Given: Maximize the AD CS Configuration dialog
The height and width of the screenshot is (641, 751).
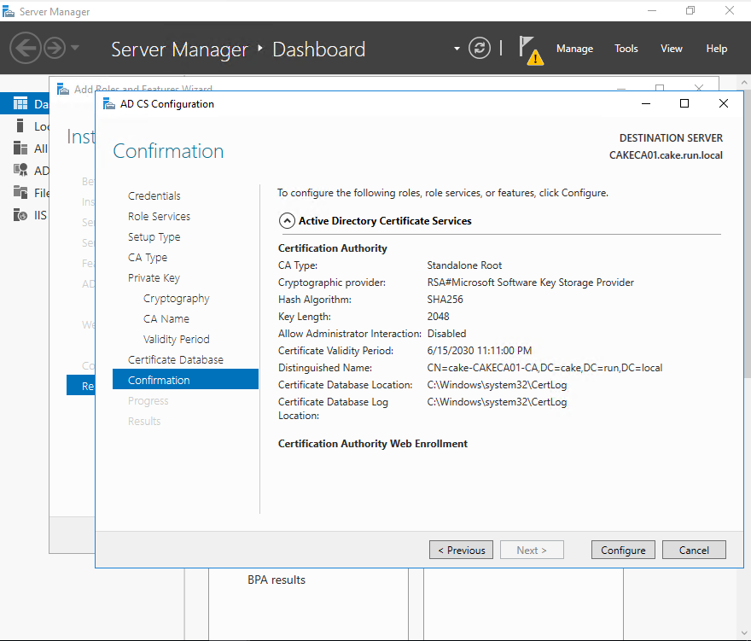Looking at the screenshot, I should tap(684, 103).
